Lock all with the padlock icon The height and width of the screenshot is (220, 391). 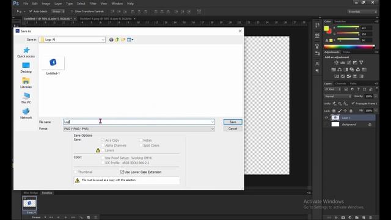(351, 111)
